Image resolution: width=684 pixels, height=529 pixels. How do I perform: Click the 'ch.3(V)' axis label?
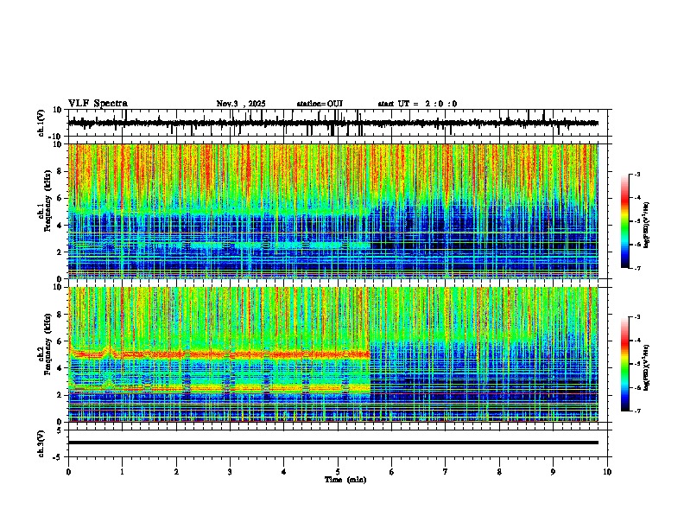pos(41,443)
